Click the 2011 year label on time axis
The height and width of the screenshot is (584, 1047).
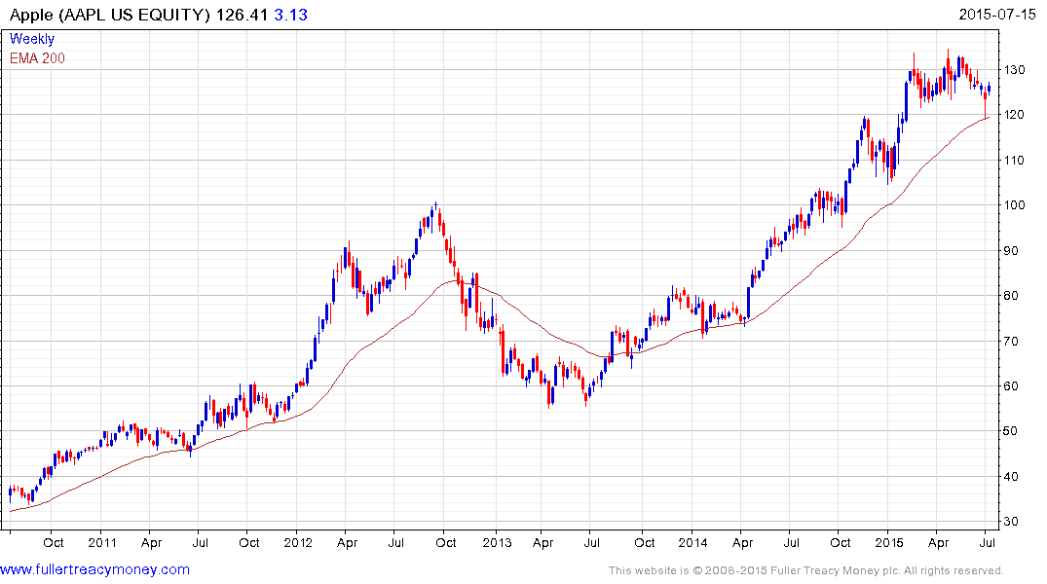tap(102, 542)
